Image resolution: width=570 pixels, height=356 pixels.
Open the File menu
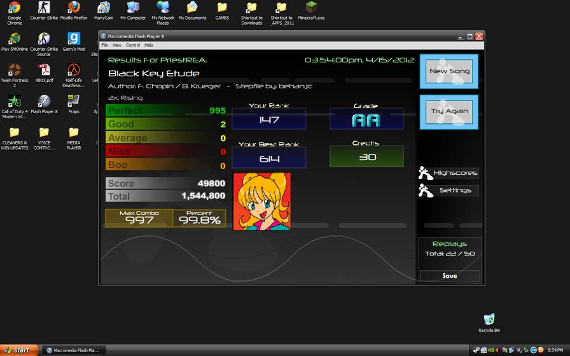(105, 45)
